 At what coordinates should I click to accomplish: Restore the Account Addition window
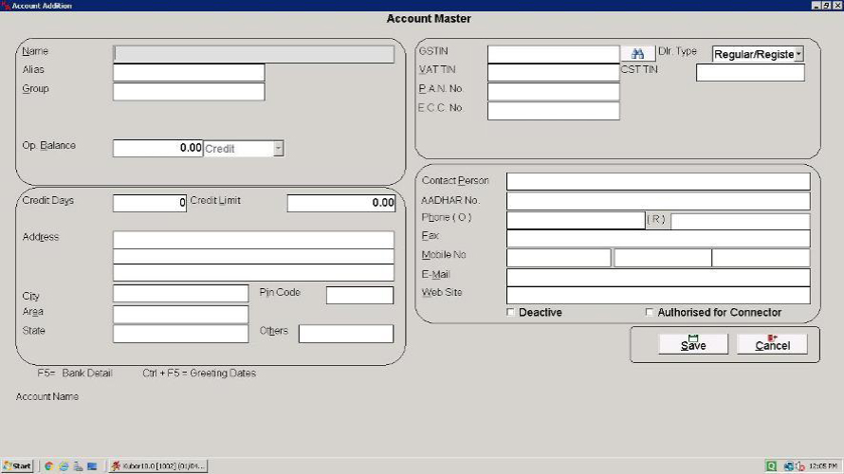pos(826,6)
